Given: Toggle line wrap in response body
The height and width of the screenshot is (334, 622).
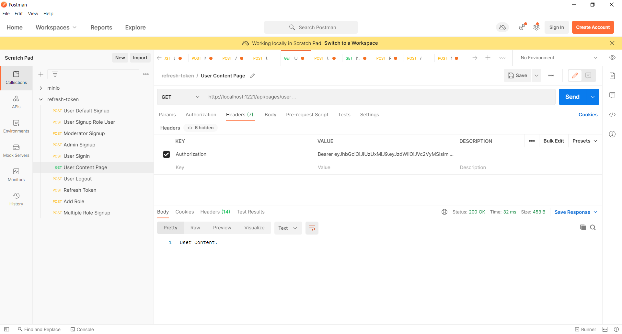Looking at the screenshot, I should tap(312, 228).
